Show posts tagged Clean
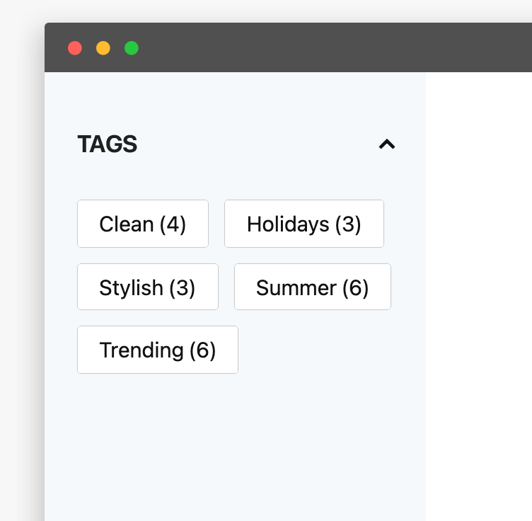 pyautogui.click(x=142, y=224)
